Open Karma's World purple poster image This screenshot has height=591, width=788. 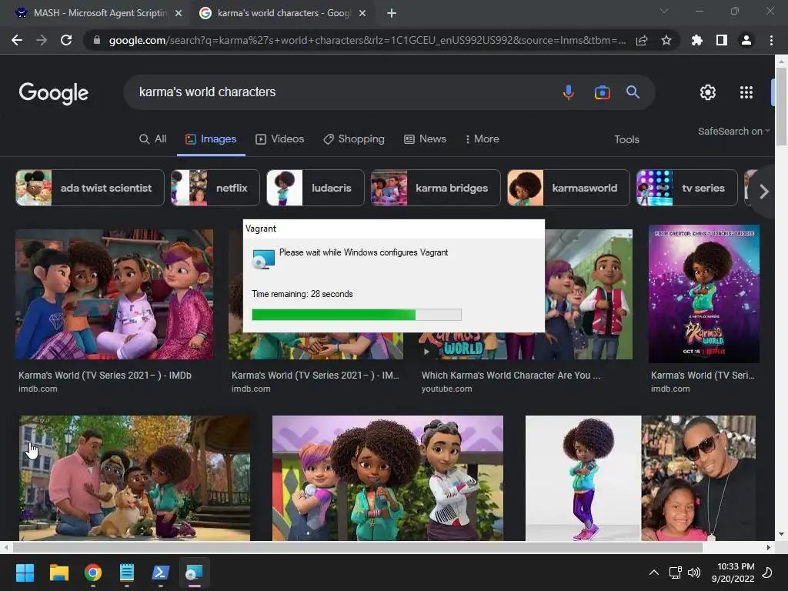point(703,294)
